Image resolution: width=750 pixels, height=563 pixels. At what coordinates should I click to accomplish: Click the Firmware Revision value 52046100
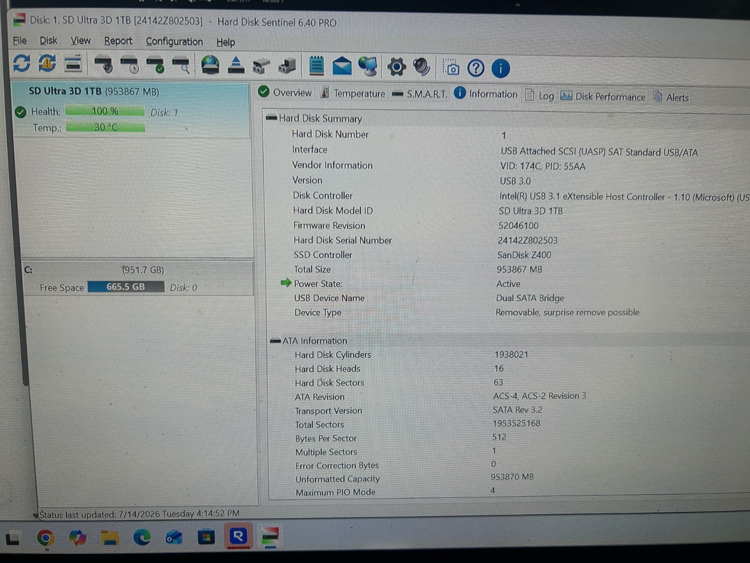pos(518,226)
